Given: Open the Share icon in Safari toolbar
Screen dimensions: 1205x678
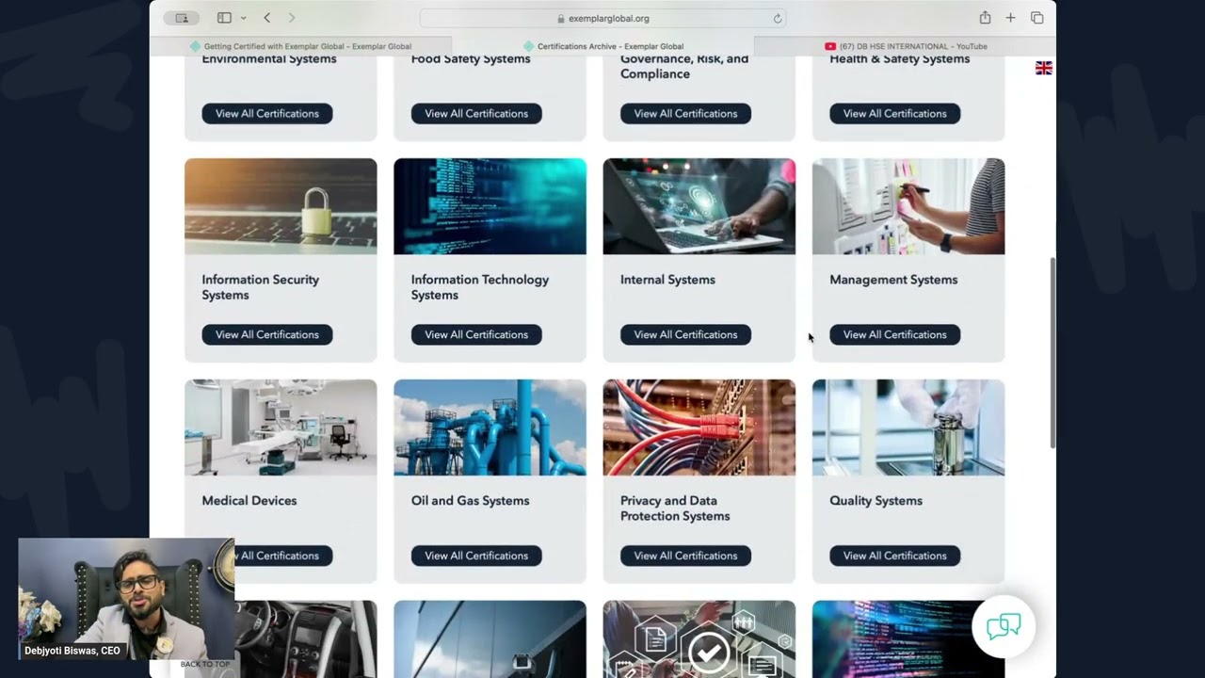Looking at the screenshot, I should tap(985, 18).
